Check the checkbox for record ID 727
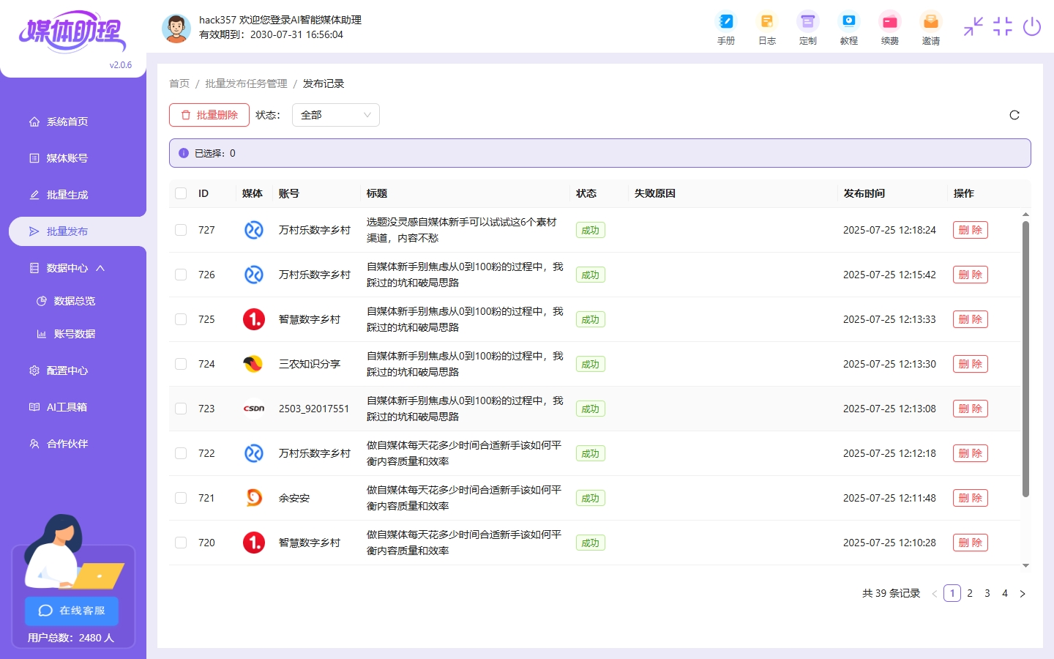The image size is (1054, 659). pos(181,230)
